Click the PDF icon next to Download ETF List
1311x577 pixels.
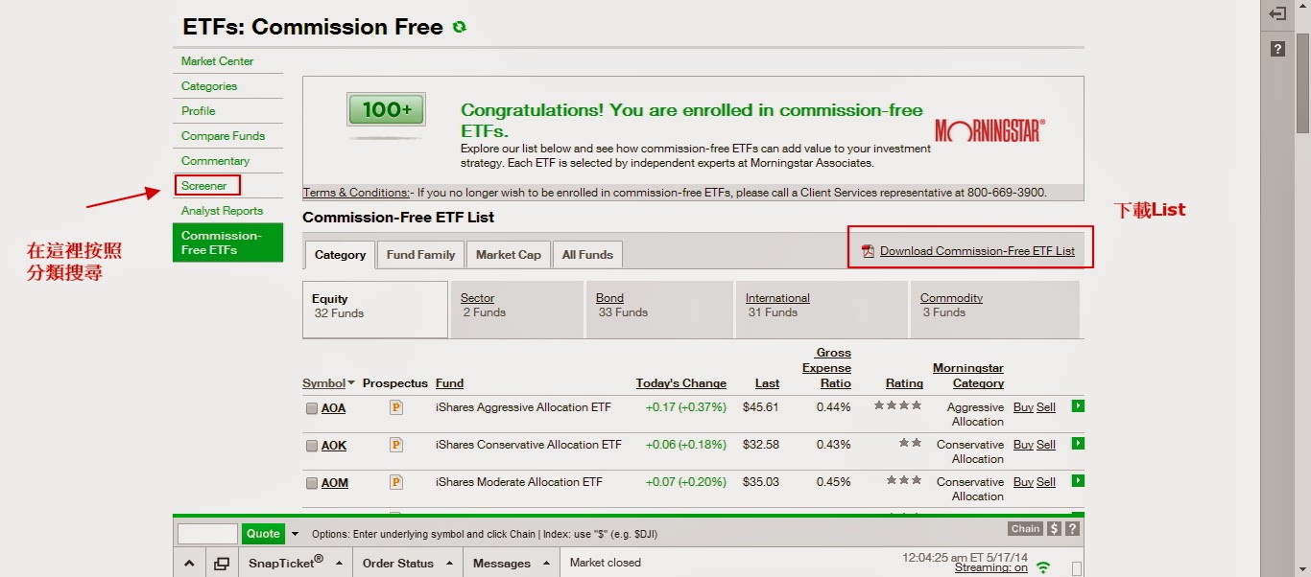pos(869,251)
